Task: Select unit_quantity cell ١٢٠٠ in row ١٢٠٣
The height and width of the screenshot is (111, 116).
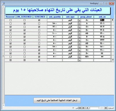Action: click(55, 27)
